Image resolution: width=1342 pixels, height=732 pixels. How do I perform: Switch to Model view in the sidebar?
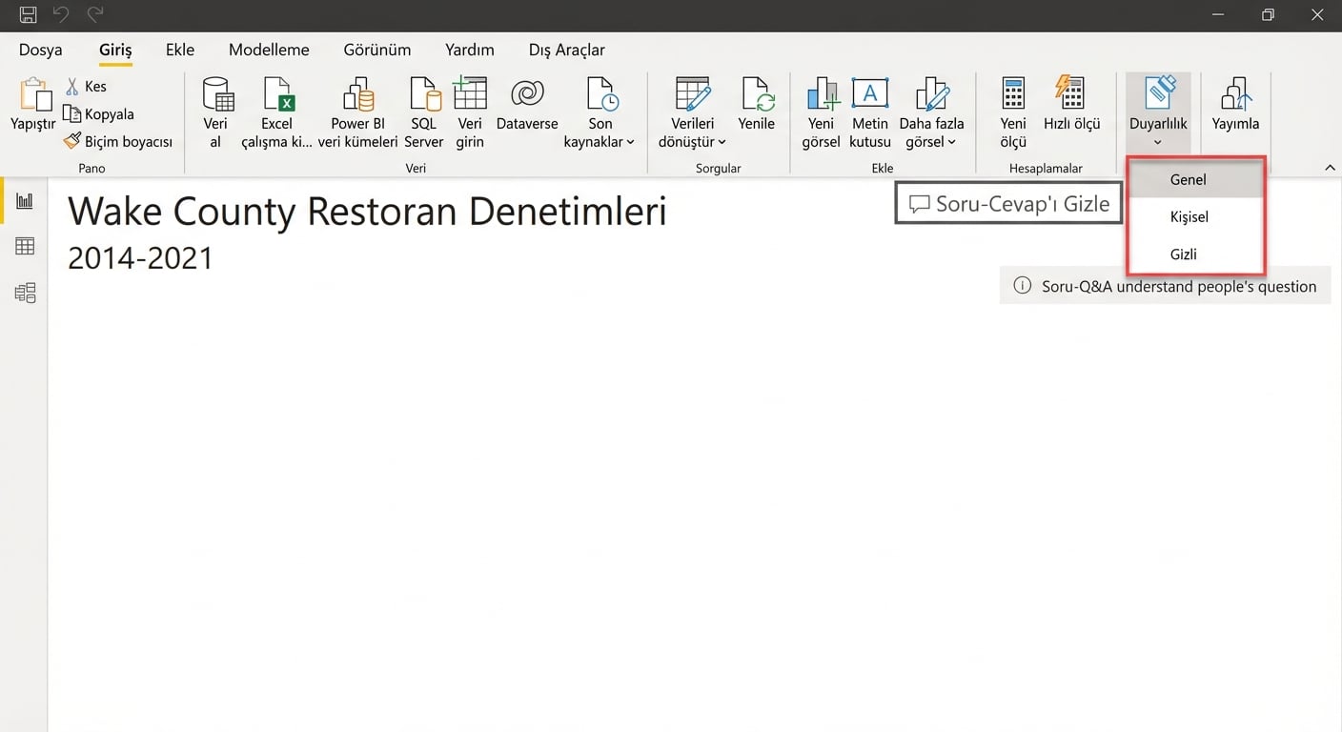click(24, 293)
